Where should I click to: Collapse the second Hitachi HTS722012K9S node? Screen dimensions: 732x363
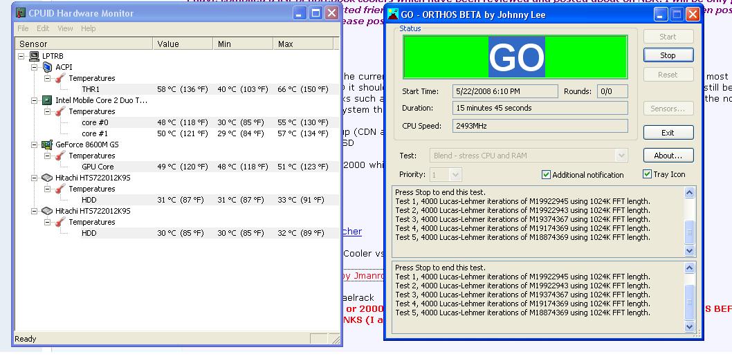click(34, 211)
